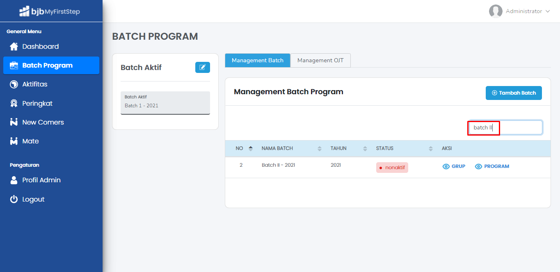Click the administrator avatar picture
This screenshot has width=560, height=272.
coord(496,11)
